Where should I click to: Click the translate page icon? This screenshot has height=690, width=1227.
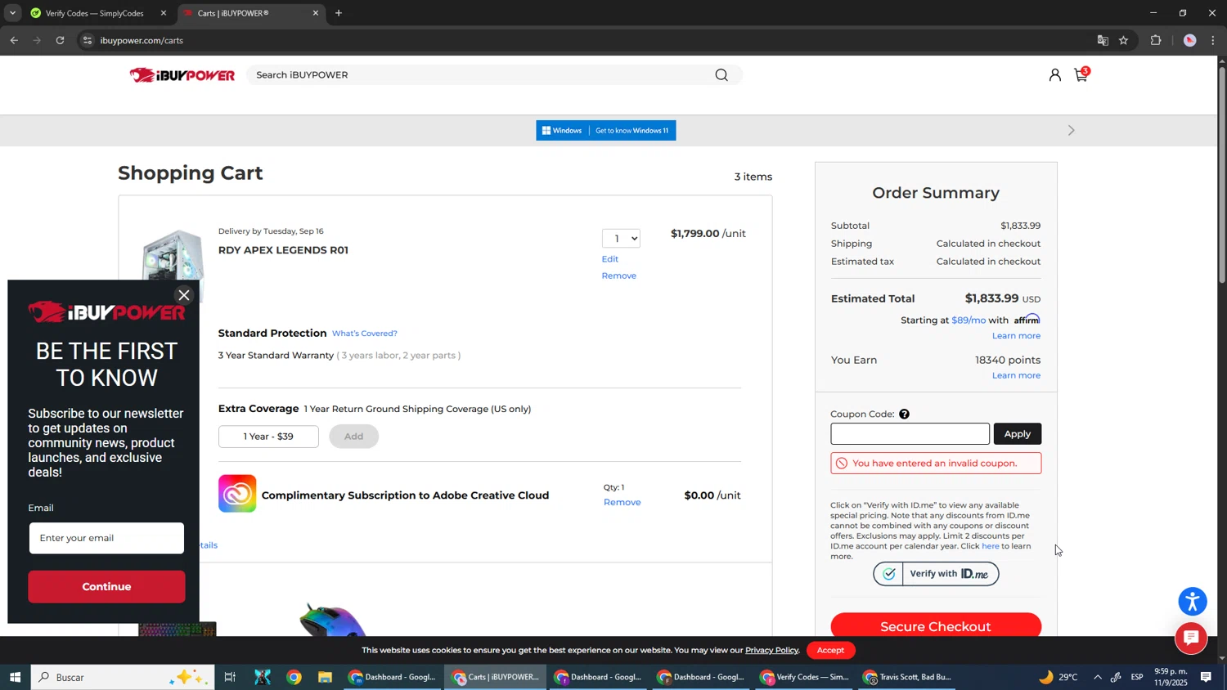(x=1103, y=40)
